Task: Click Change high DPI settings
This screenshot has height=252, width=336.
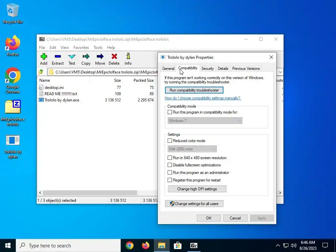Action: pyautogui.click(x=197, y=189)
